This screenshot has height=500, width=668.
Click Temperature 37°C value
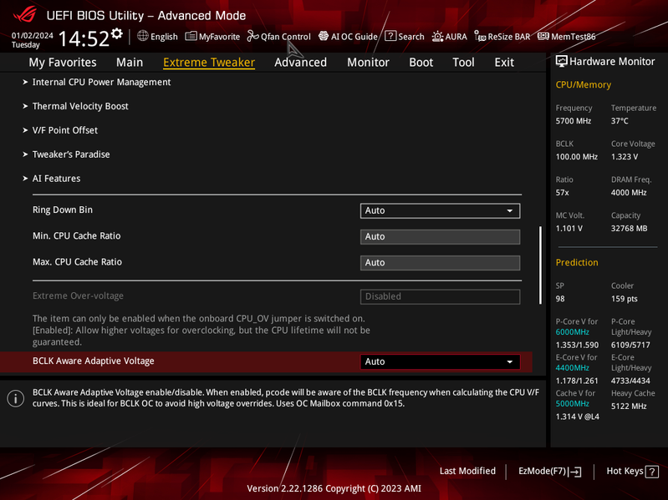[620, 121]
